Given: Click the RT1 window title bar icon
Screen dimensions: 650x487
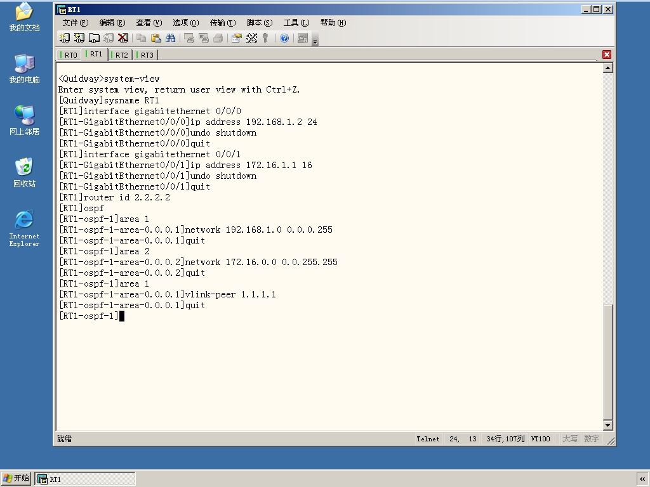Looking at the screenshot, I should pos(62,10).
